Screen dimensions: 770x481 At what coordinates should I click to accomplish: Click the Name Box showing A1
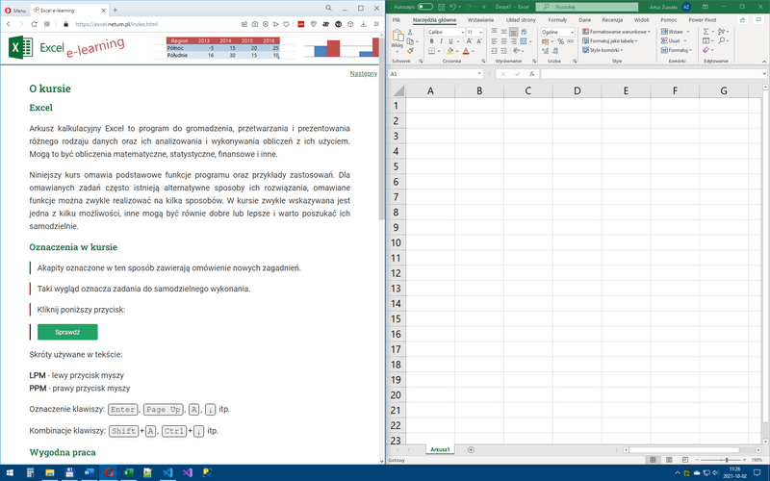point(436,74)
